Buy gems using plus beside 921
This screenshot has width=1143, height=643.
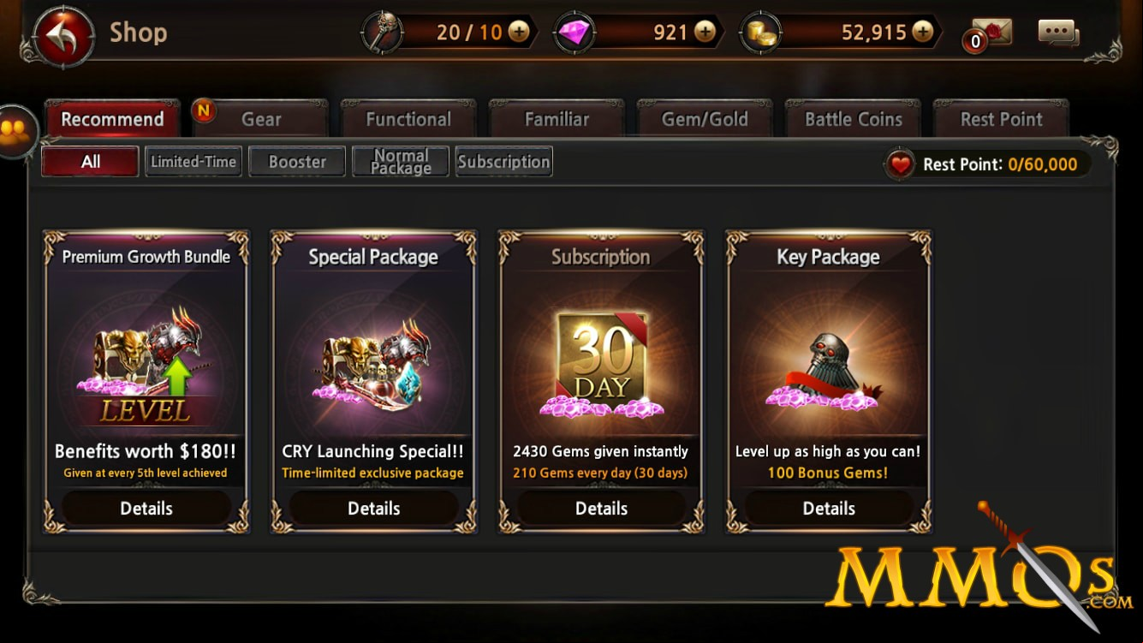click(705, 33)
